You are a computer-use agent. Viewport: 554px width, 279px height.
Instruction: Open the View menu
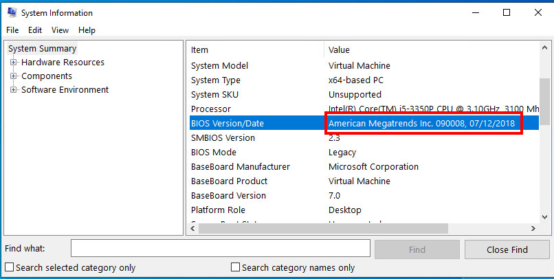click(x=60, y=30)
